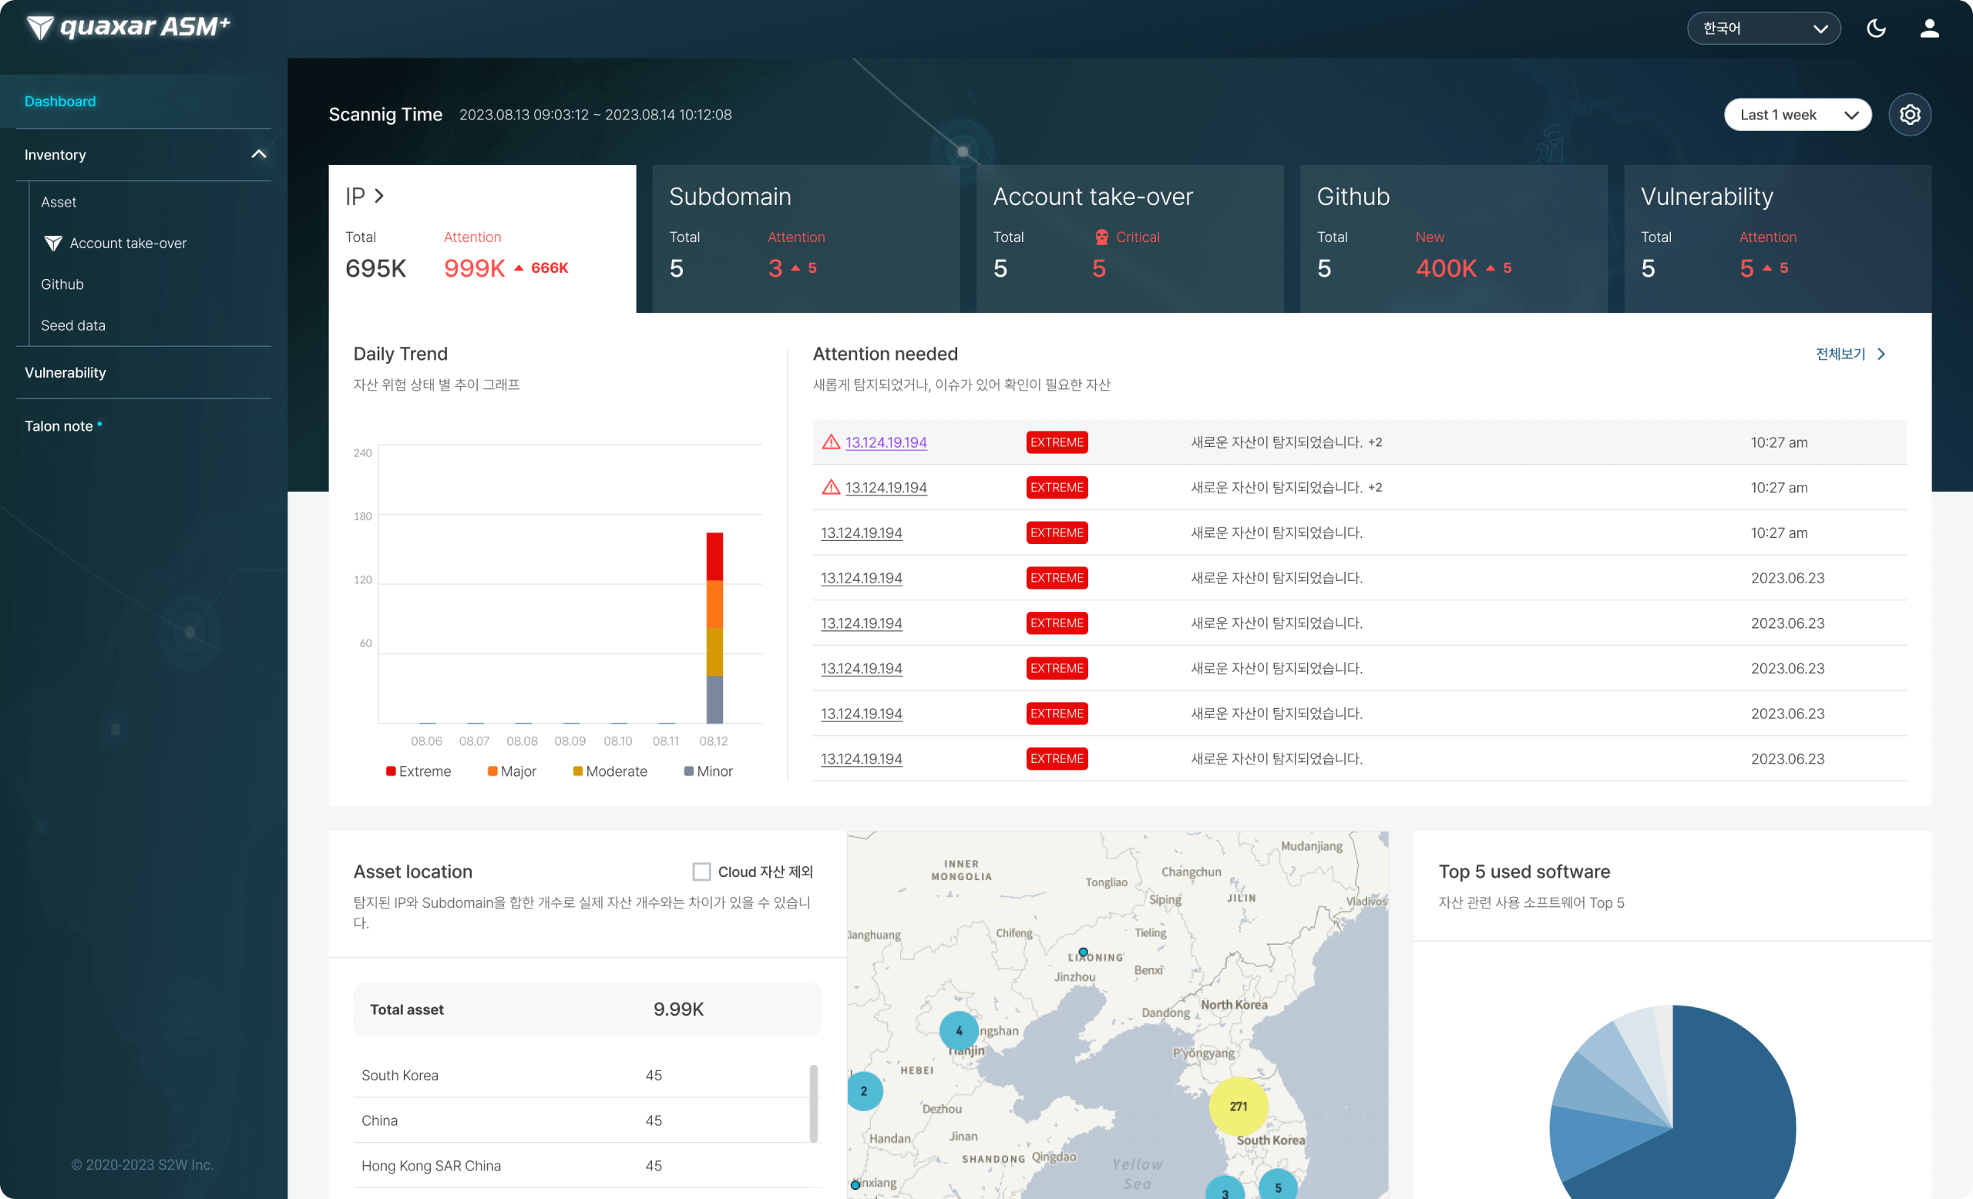Screen dimensions: 1973x1199
Task: Select the Github summary card
Action: [1454, 239]
